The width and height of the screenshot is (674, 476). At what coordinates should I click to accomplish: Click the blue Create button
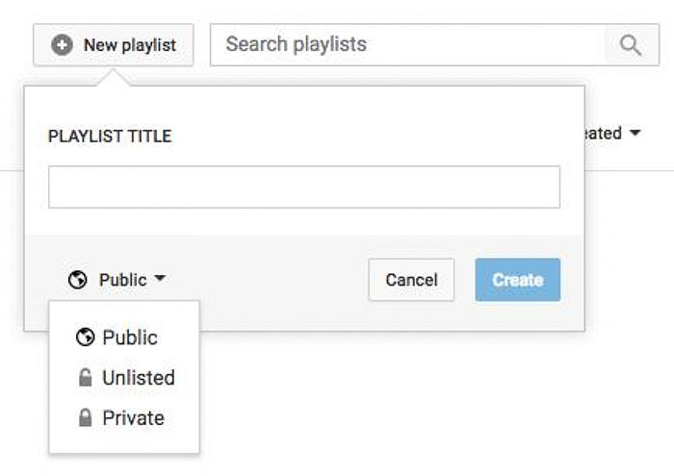point(518,280)
